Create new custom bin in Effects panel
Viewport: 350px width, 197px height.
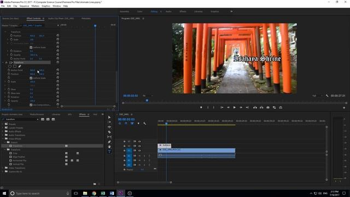95,184
